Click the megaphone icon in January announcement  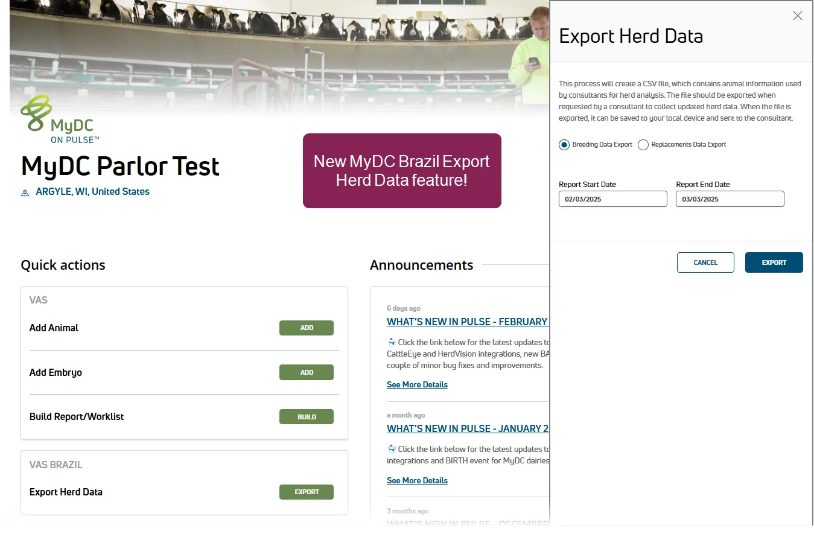(392, 449)
